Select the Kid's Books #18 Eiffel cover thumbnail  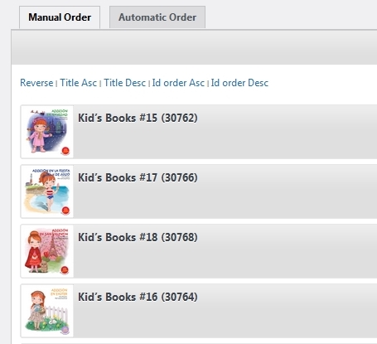click(x=47, y=251)
